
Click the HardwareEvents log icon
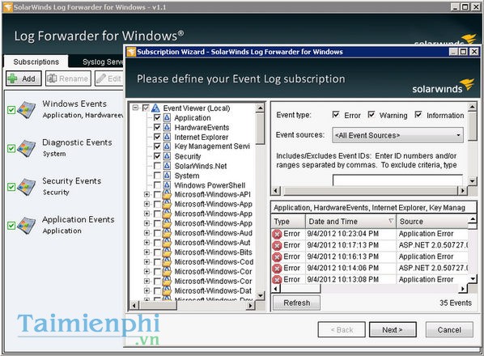click(x=167, y=127)
